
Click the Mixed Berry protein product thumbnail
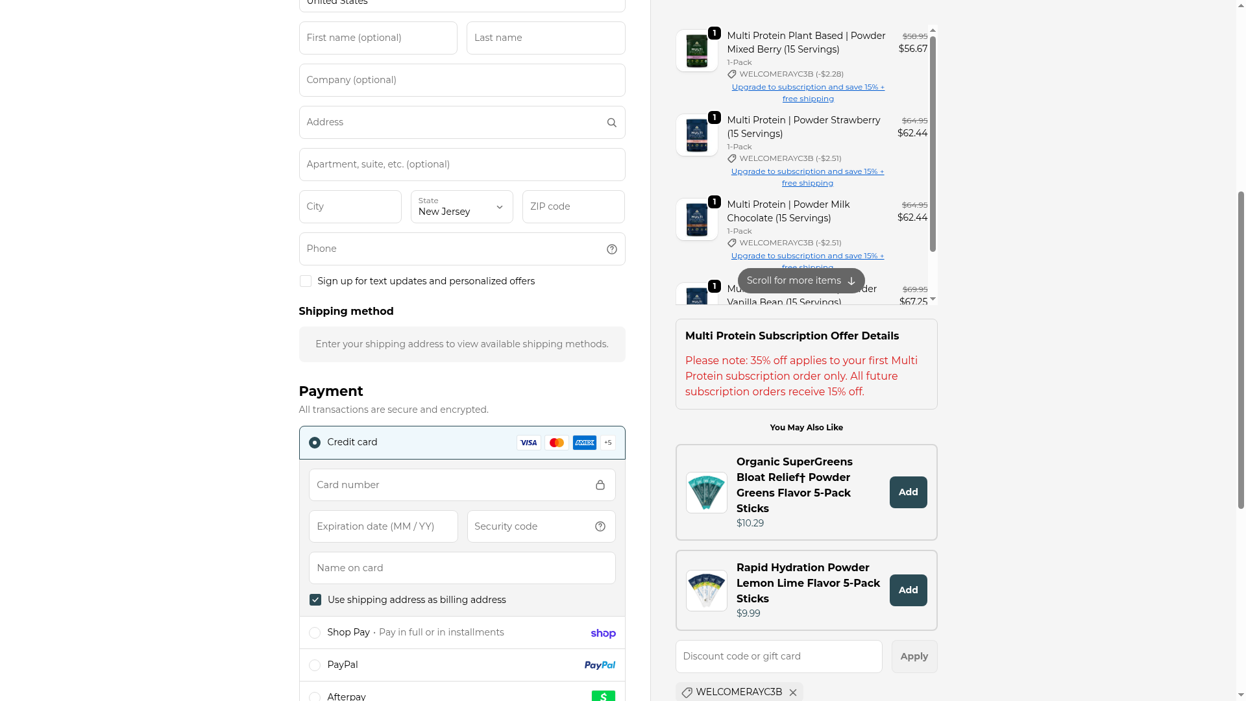tap(696, 51)
